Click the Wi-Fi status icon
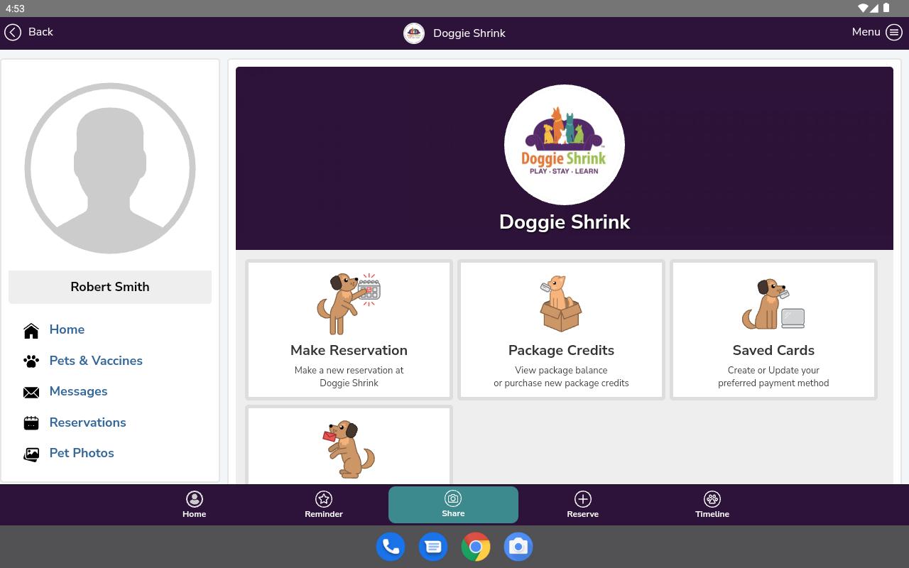 point(864,9)
